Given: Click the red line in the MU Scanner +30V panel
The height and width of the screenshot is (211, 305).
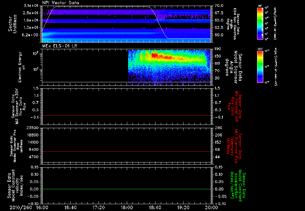Looking at the screenshot, I should click(127, 115).
